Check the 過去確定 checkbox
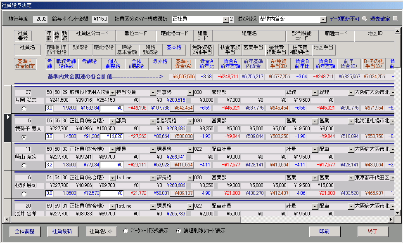This screenshot has height=243, width=403. click(396, 19)
